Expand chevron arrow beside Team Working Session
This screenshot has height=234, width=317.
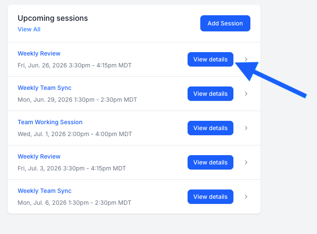246,128
